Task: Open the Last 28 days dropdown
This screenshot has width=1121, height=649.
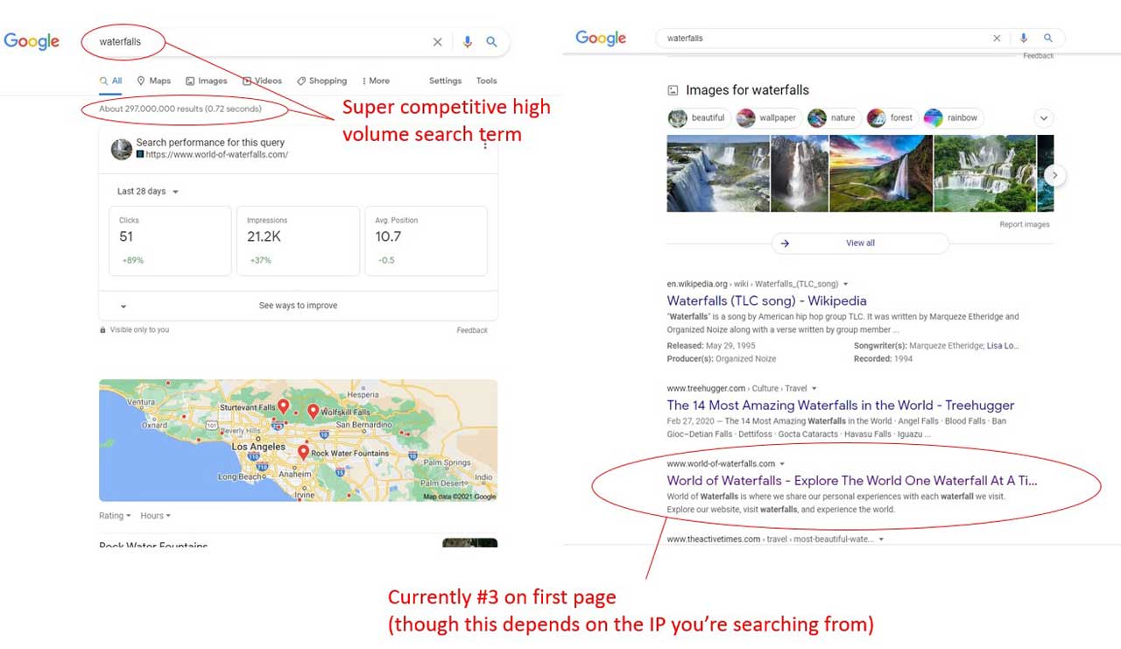Action: pyautogui.click(x=148, y=192)
